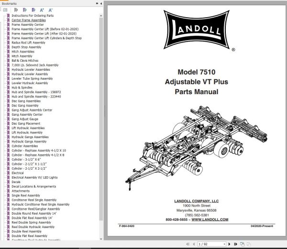Select Lift Hydraulic Assemblies bookmark
Image resolution: width=287 pixels, height=249 pixels.
28,128
